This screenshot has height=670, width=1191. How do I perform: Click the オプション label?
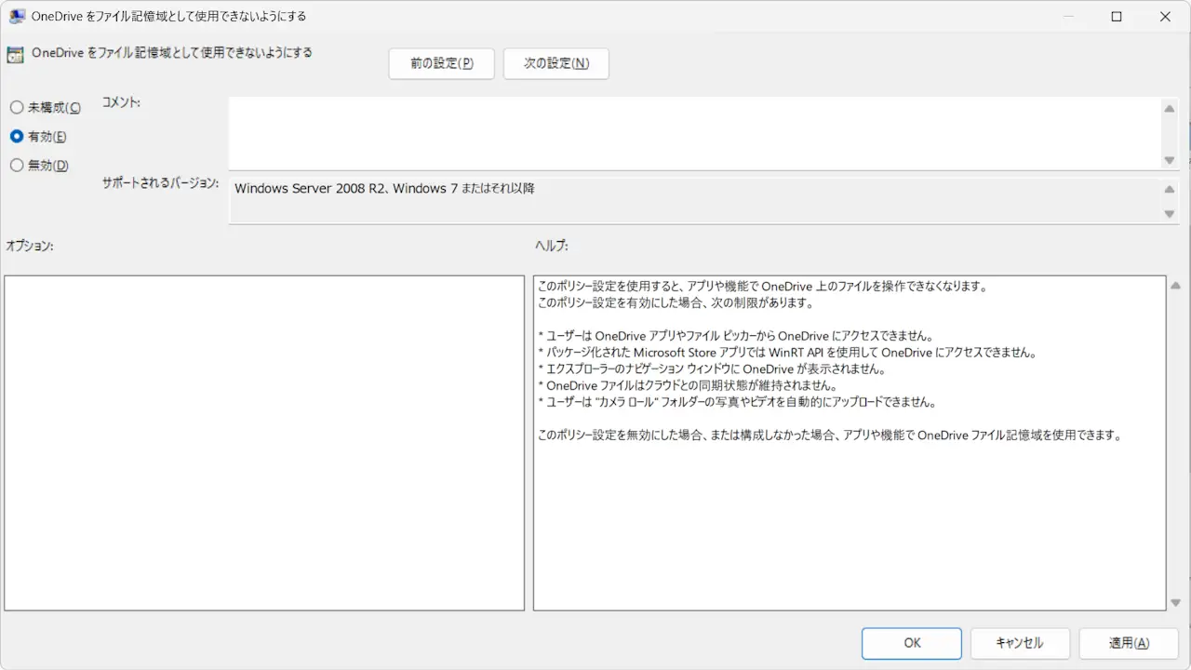coord(30,246)
